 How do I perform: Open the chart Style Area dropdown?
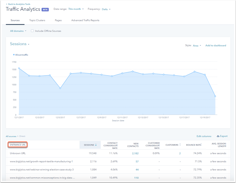click(x=197, y=46)
